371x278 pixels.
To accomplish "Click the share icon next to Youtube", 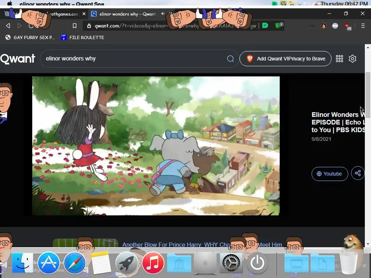I will 358,173.
